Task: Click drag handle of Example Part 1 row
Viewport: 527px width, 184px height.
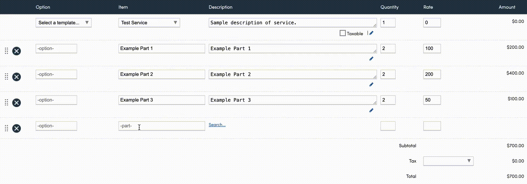Action: 7,51
